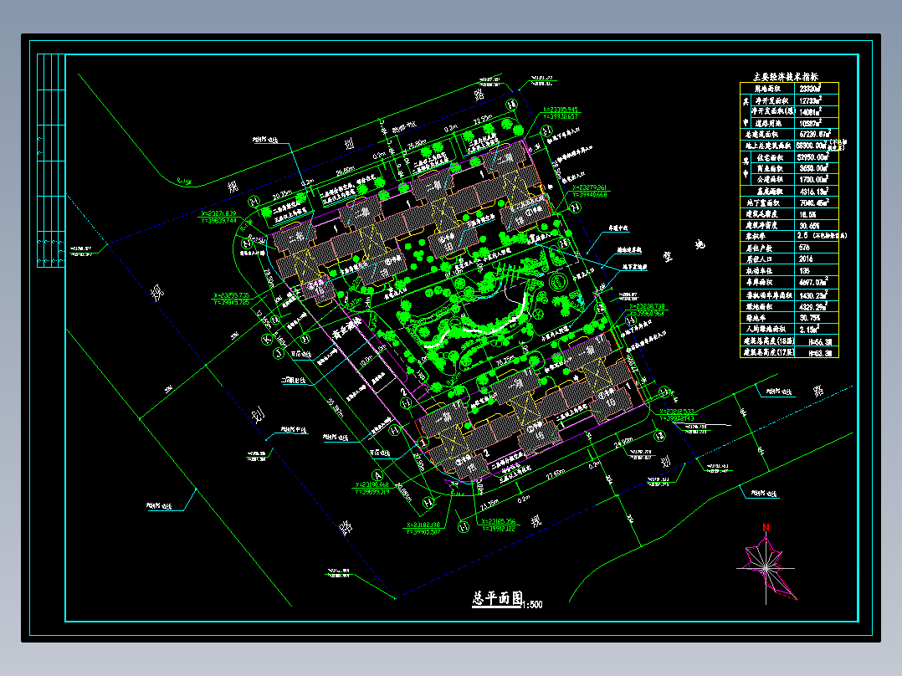
Task: Select the coordinate label X=23271.839
Action: [218, 213]
